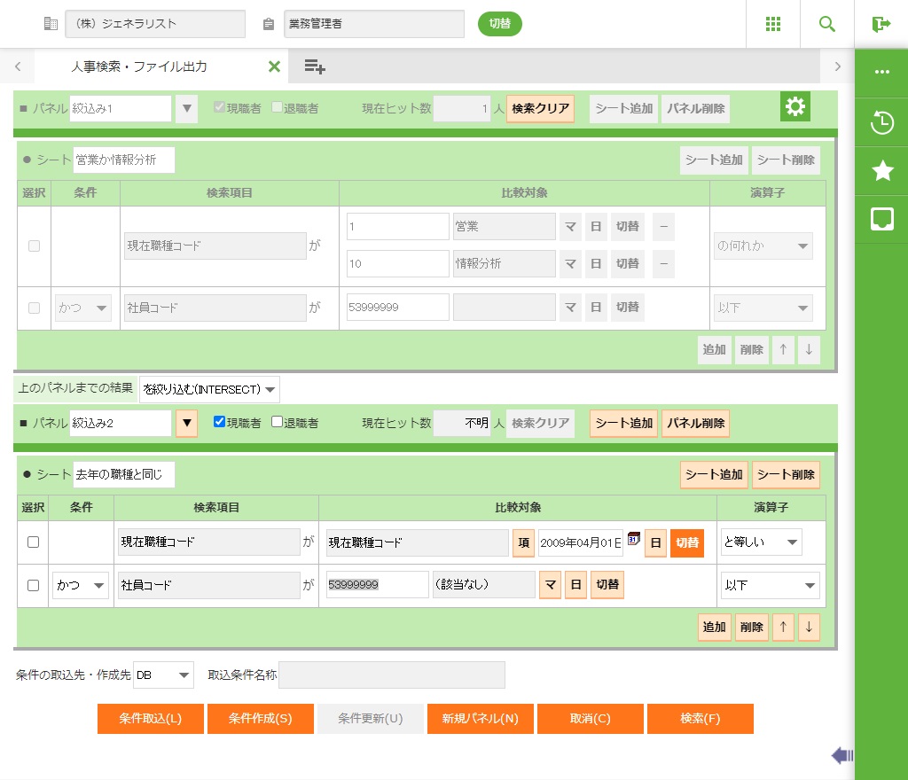
Task: Select the 社員コード row checkbox in 絞込み2
Action: click(34, 586)
